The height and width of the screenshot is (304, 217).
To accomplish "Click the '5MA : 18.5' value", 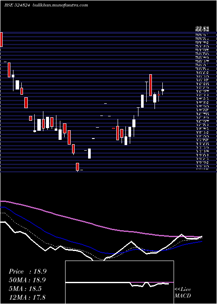I will pos(25,289).
